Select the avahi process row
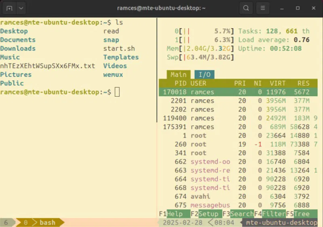Screen dimensions: 323x227 238,196
